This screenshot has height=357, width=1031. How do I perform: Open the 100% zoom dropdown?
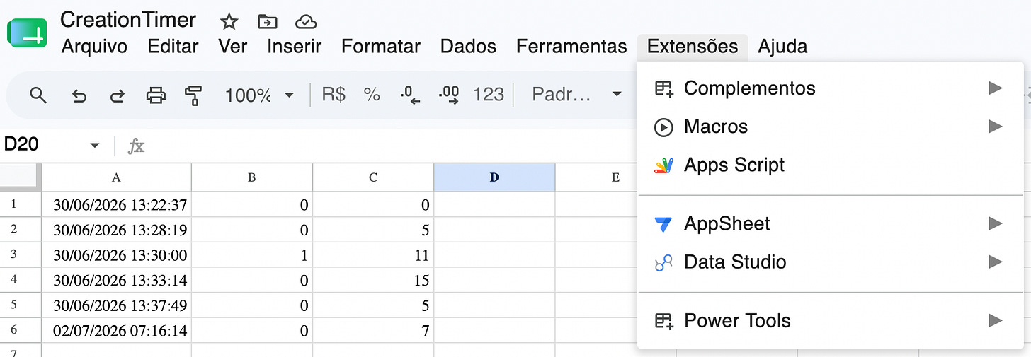pyautogui.click(x=259, y=95)
